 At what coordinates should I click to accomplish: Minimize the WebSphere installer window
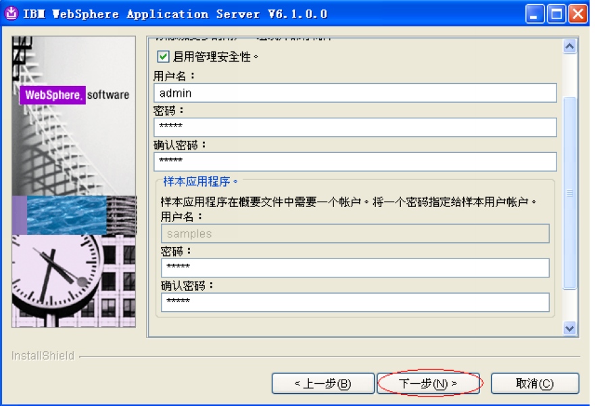[x=535, y=12]
